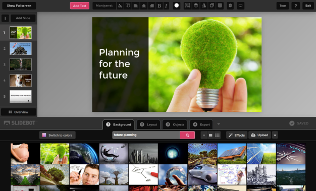The height and width of the screenshot is (191, 316).
Task: Select slide 2 thumbnail
Action: click(21, 48)
